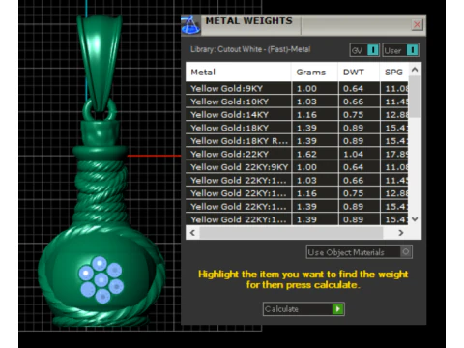Viewport: 464px width, 348px height.
Task: Click SPG value 17.89 for 22KY
Action: click(x=396, y=154)
